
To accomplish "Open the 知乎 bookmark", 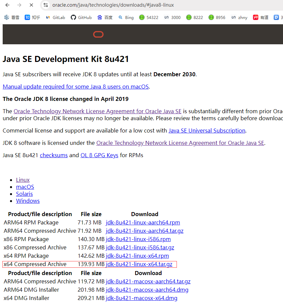I will [32, 17].
